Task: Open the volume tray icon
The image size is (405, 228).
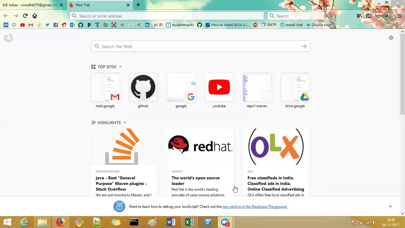Action: pos(374,222)
